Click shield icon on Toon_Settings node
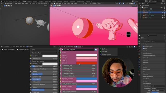 point(96,50)
